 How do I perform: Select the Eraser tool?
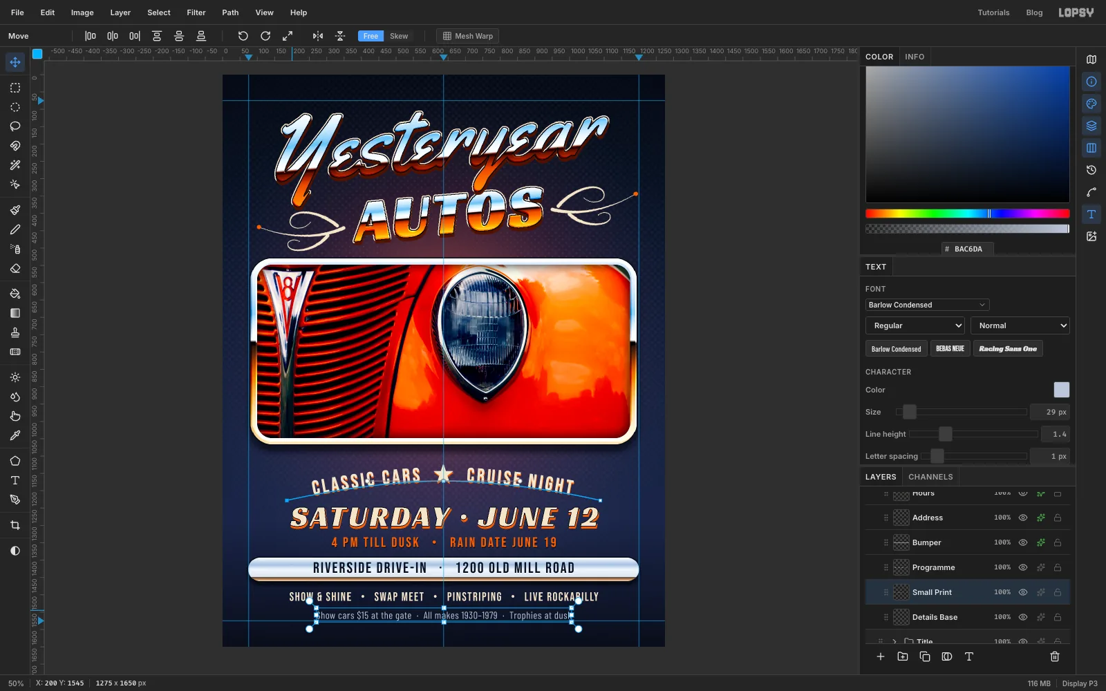(x=15, y=268)
